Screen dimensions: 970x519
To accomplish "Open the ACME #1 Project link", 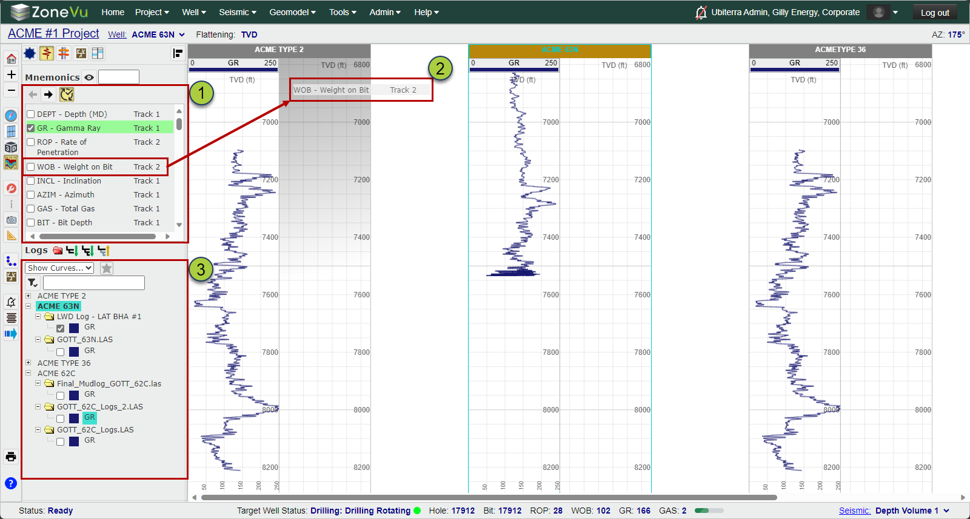I will pos(53,33).
